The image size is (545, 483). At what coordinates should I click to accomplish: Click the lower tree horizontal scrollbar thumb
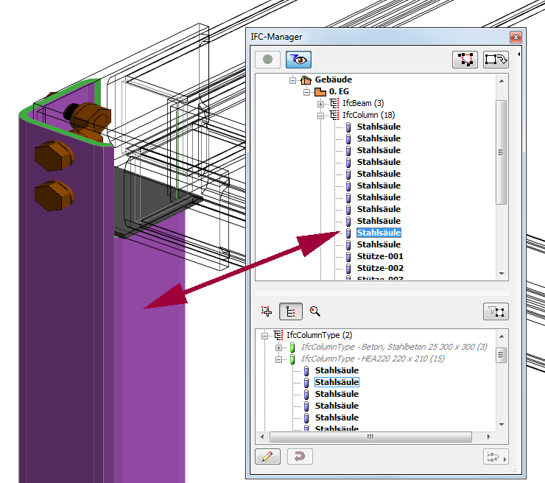pyautogui.click(x=370, y=437)
